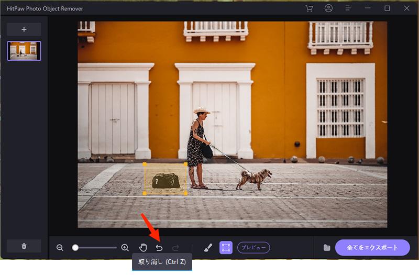Screen dimensions: 419x275
Task: Undo the last action with the undo arrow
Action: coord(159,248)
